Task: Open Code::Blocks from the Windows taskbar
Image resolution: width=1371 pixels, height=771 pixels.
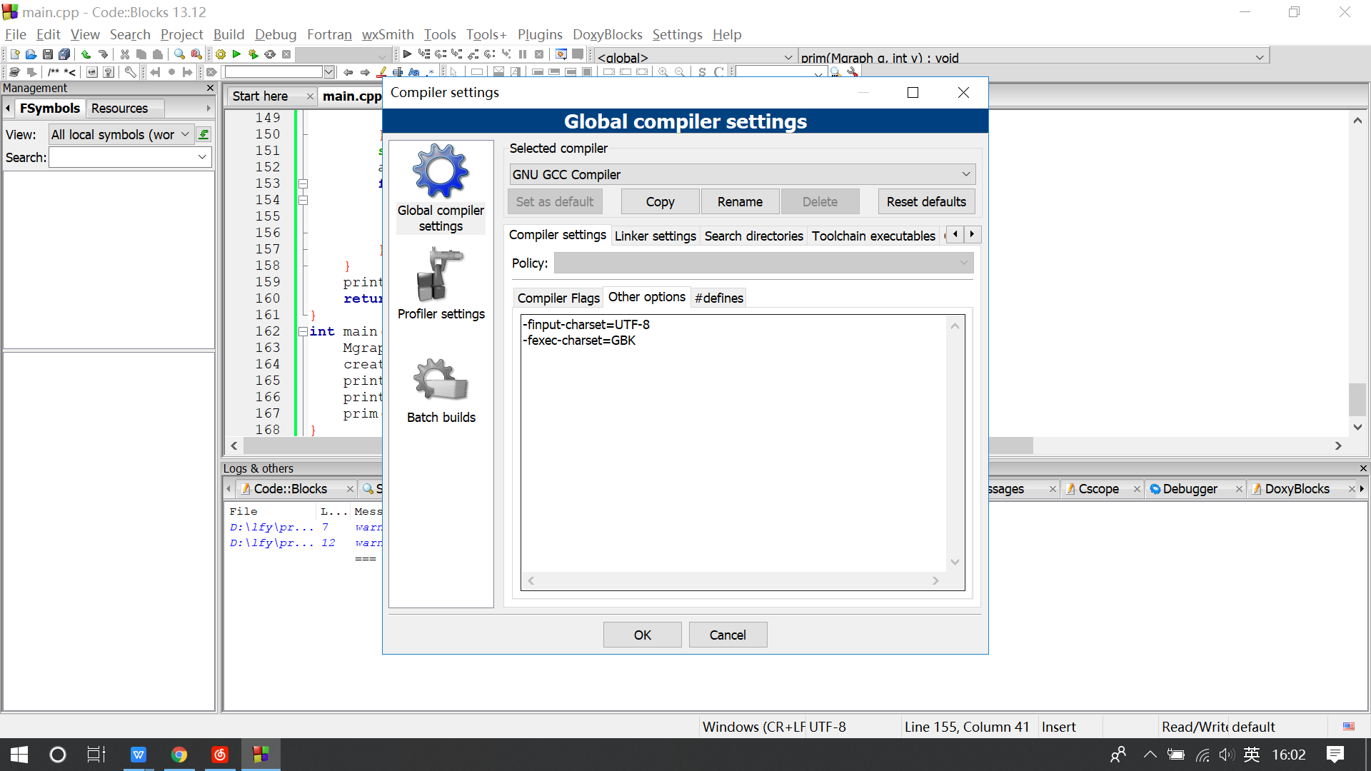Action: (261, 755)
